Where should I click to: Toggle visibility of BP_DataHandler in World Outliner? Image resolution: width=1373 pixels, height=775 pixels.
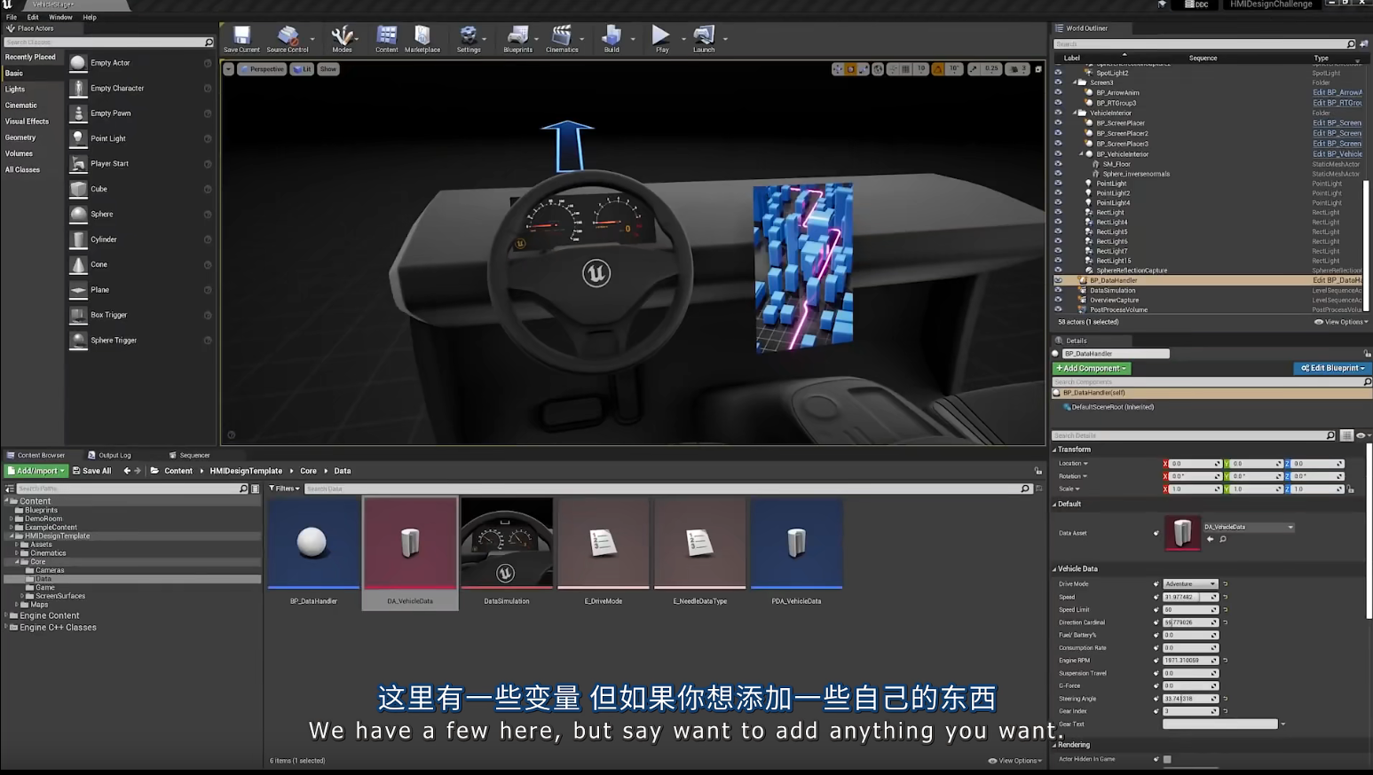[x=1057, y=279]
